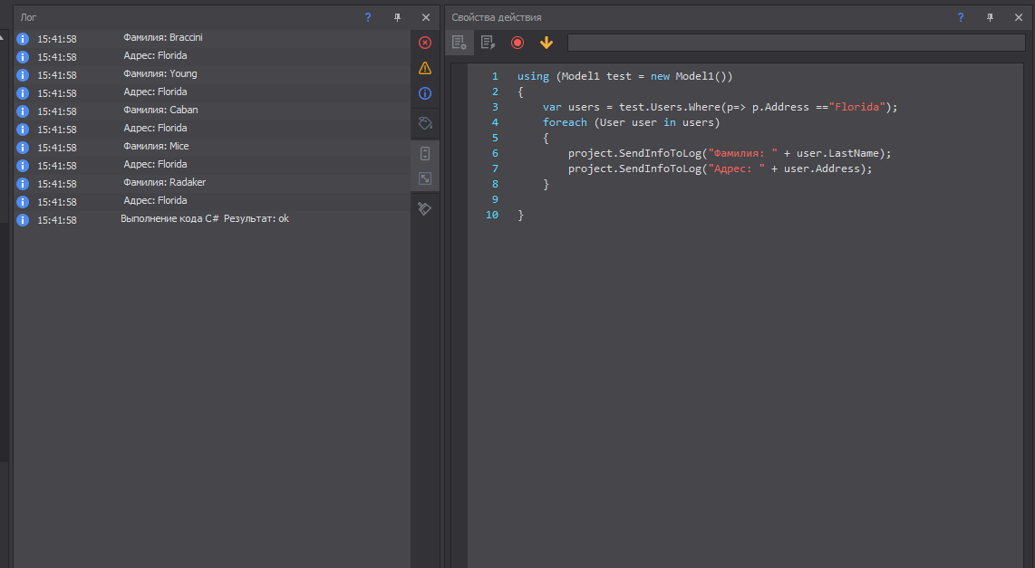Click the empty text field in action toolbar

pyautogui.click(x=796, y=43)
